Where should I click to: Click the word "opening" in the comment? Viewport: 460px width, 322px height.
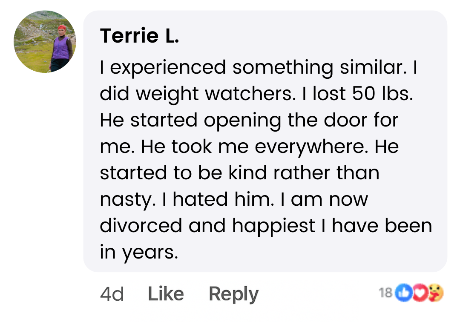243,121
